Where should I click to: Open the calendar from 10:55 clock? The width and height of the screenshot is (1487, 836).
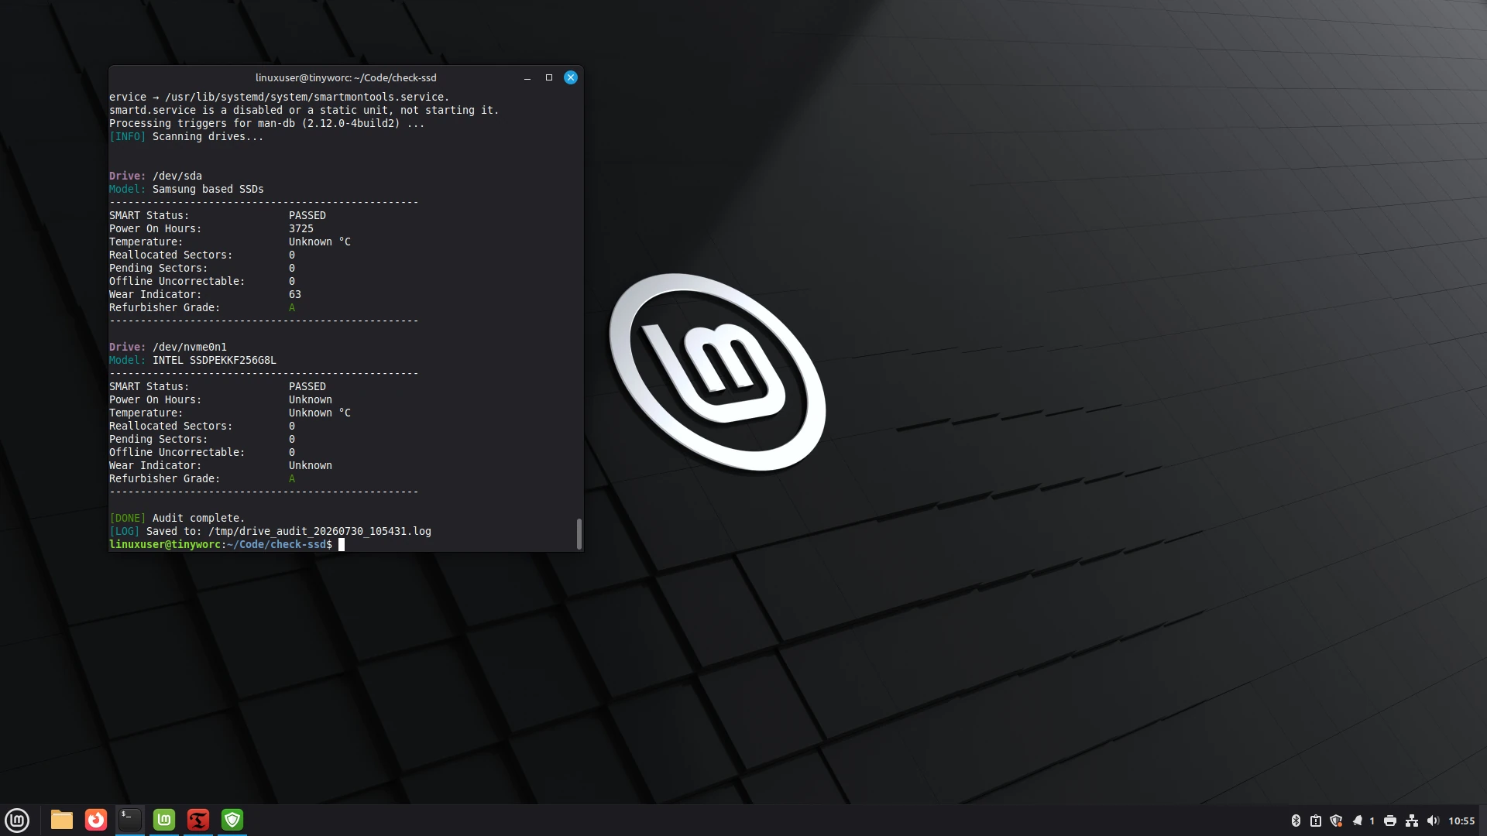click(1461, 821)
